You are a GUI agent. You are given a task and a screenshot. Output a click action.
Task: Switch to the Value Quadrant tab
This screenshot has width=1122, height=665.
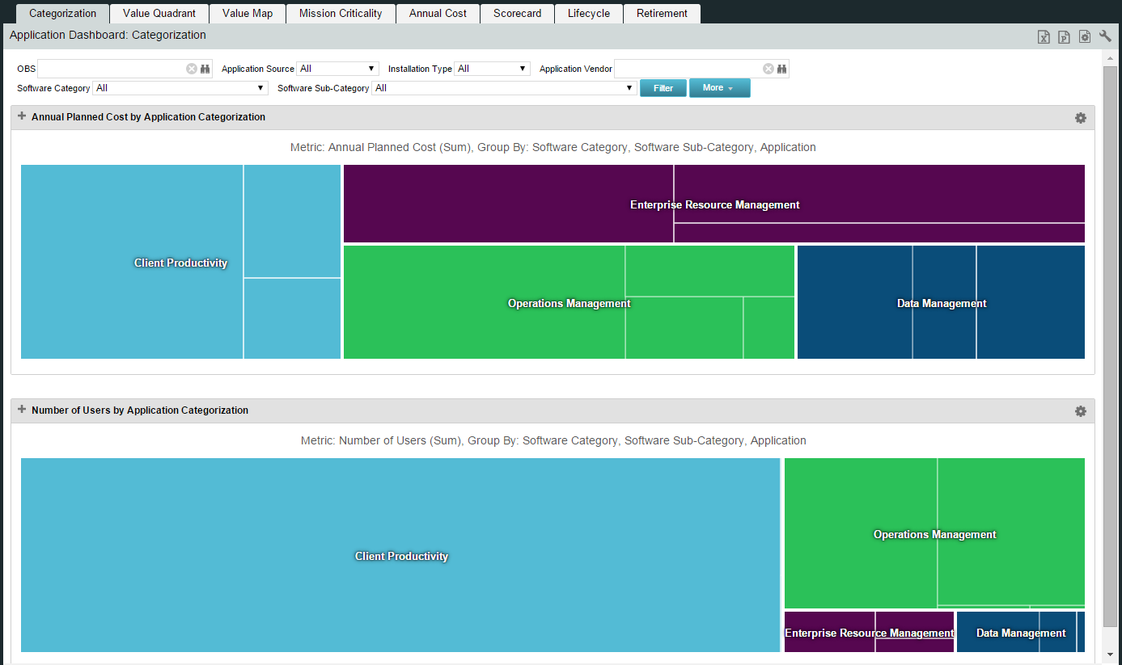[159, 13]
